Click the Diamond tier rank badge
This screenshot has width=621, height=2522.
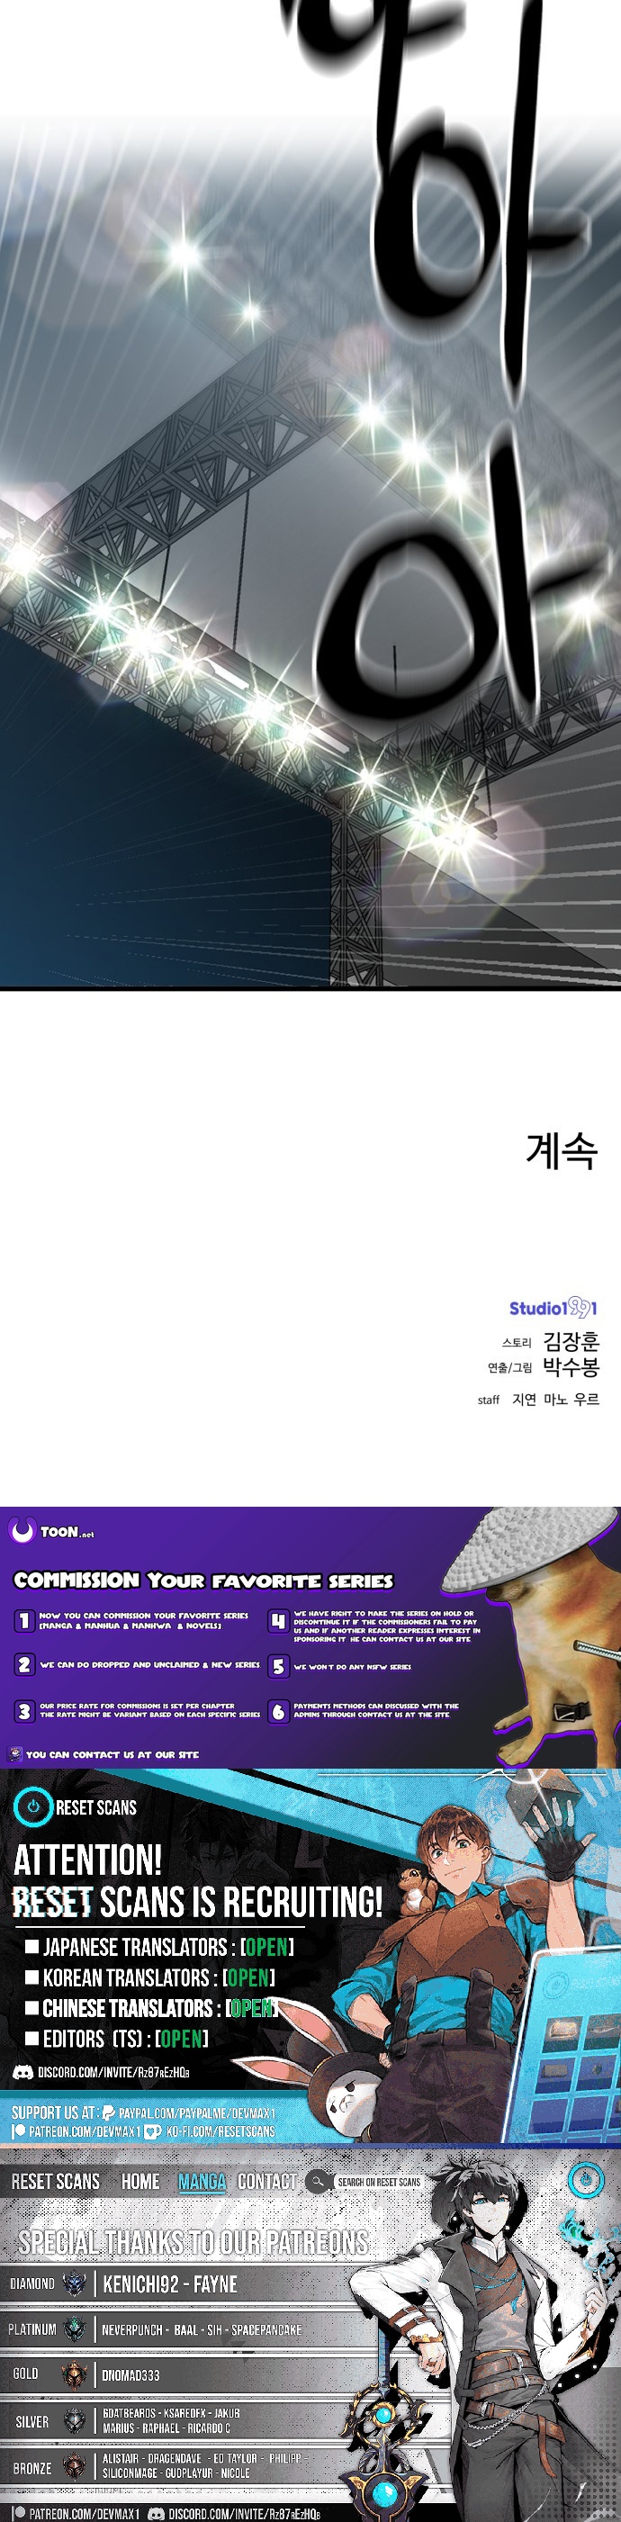click(75, 2284)
